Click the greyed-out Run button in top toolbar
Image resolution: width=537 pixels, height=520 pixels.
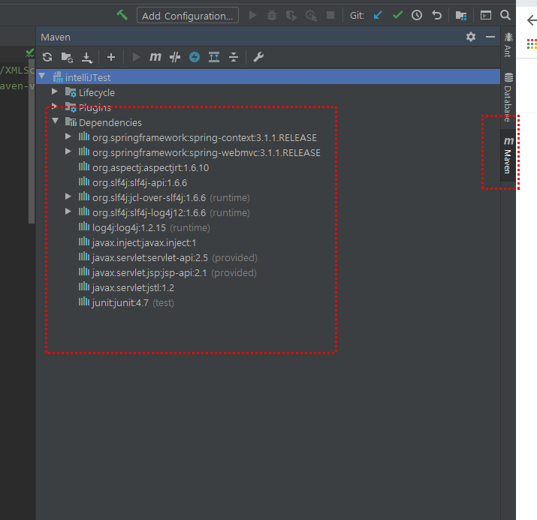tap(253, 15)
